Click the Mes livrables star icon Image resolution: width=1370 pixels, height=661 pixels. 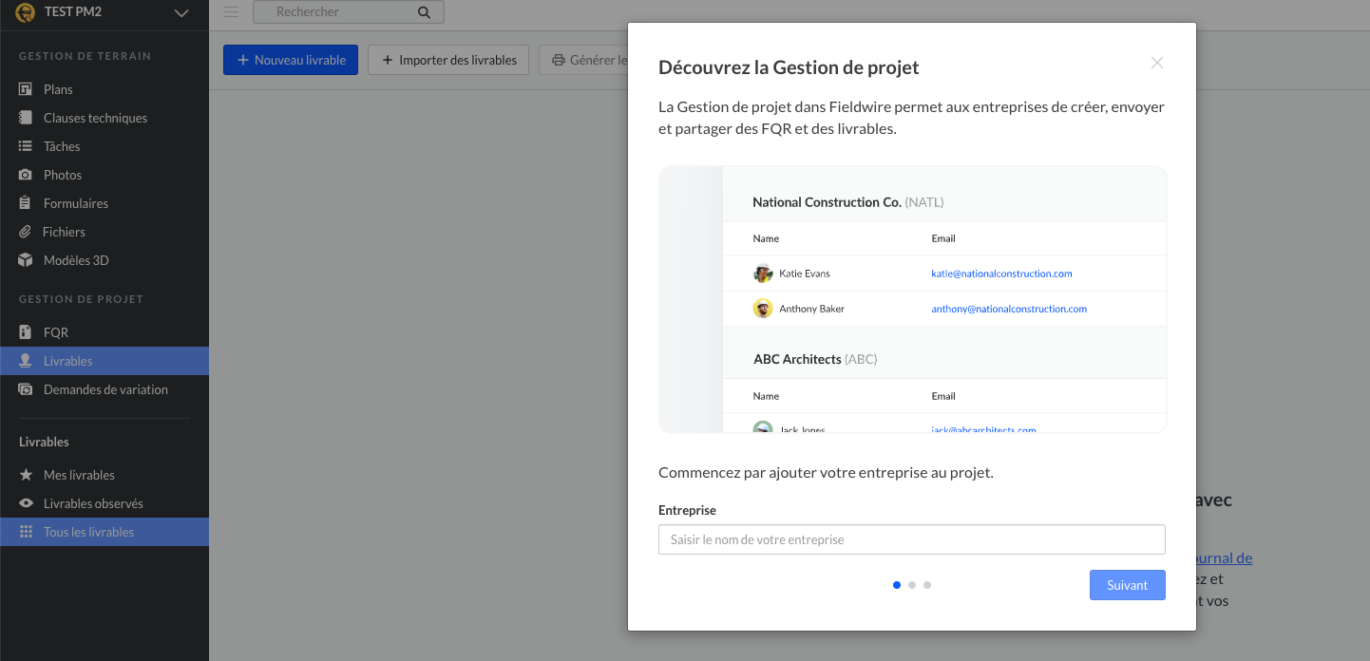pos(26,475)
